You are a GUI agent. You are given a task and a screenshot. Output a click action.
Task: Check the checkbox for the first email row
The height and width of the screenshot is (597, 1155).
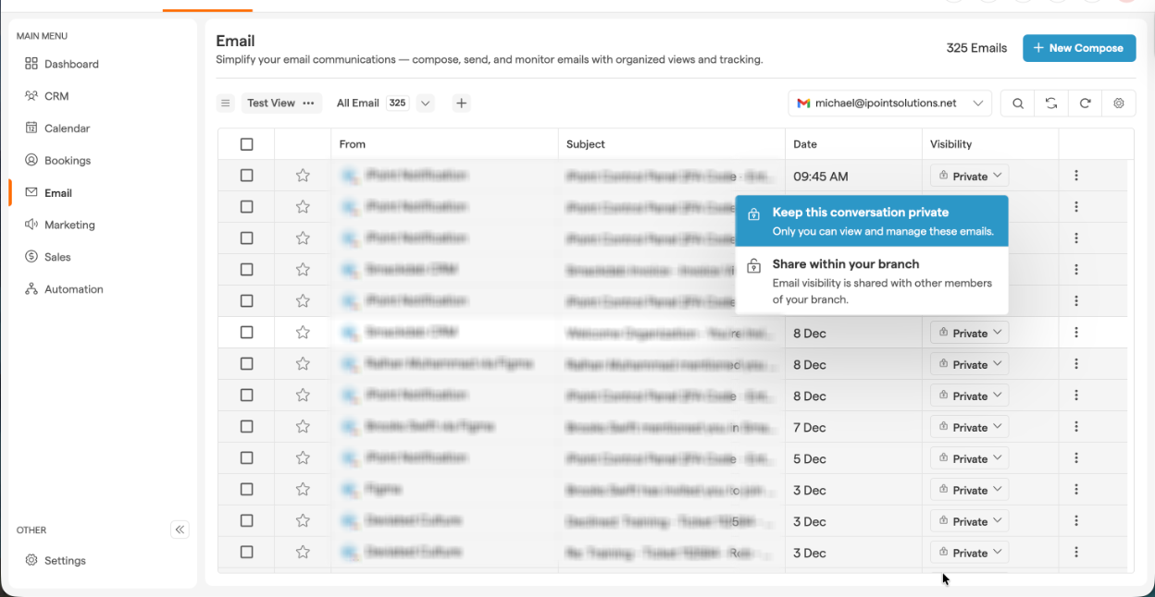click(246, 176)
